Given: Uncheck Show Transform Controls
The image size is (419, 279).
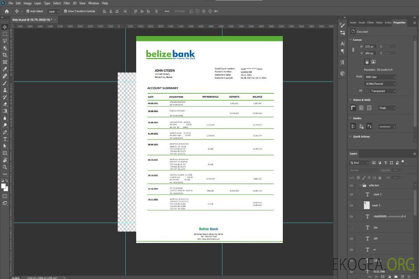Looking at the screenshot, I should (66, 11).
